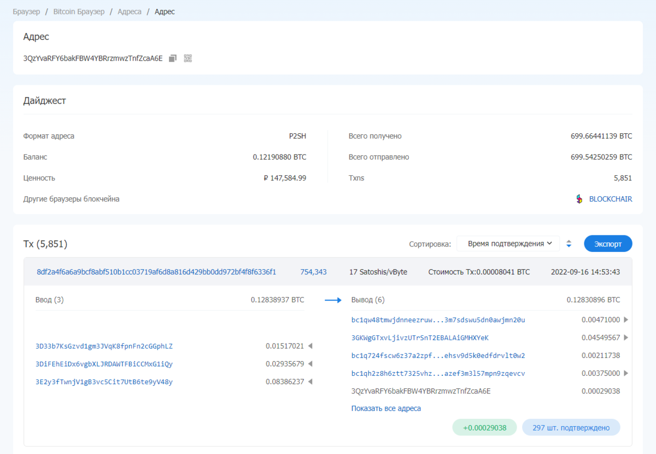656x454 pixels.
Task: Click the 17 Satoshis/vByte fee rate
Action: point(378,272)
